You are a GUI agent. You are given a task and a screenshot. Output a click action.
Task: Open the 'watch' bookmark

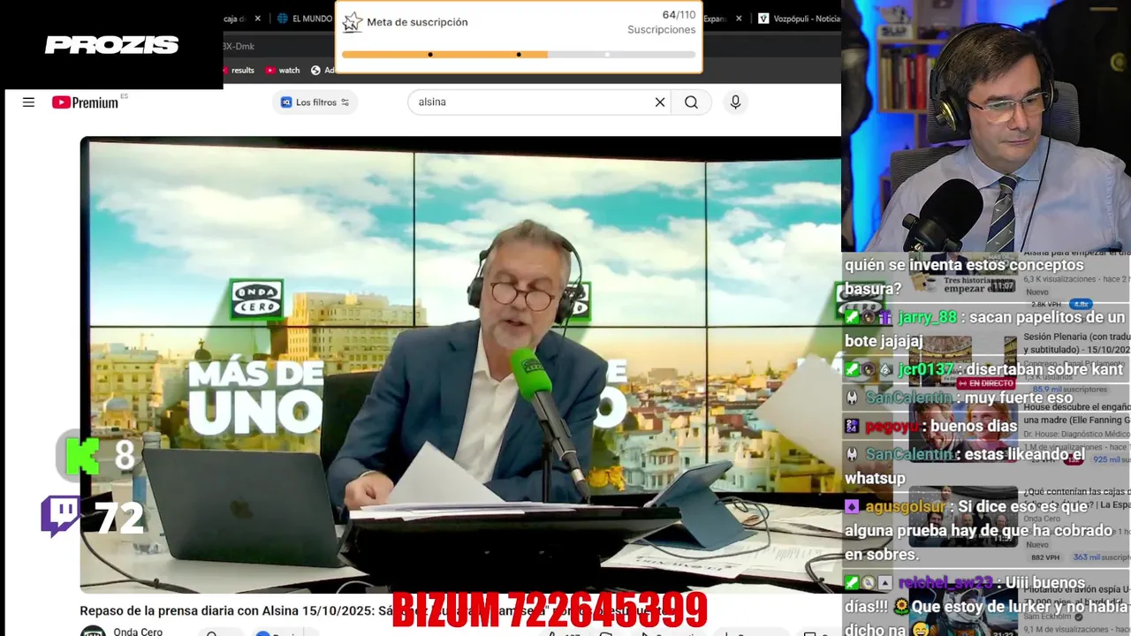tap(283, 71)
